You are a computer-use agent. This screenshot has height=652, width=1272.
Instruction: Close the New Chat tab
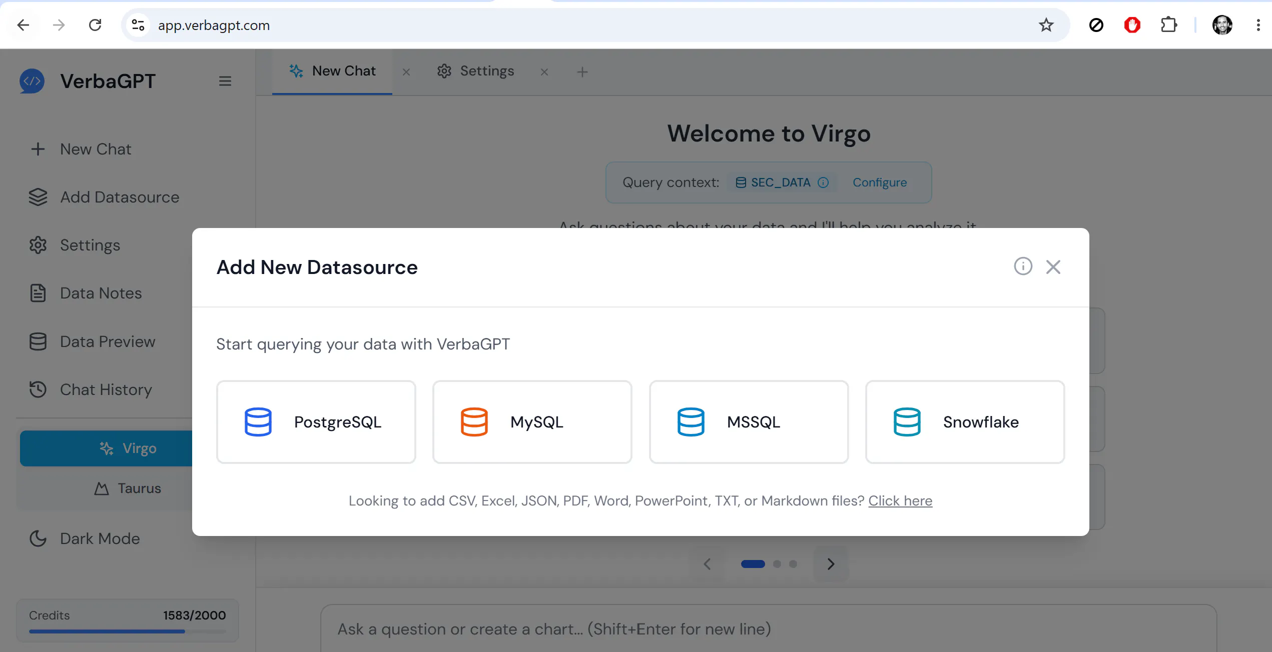(406, 72)
